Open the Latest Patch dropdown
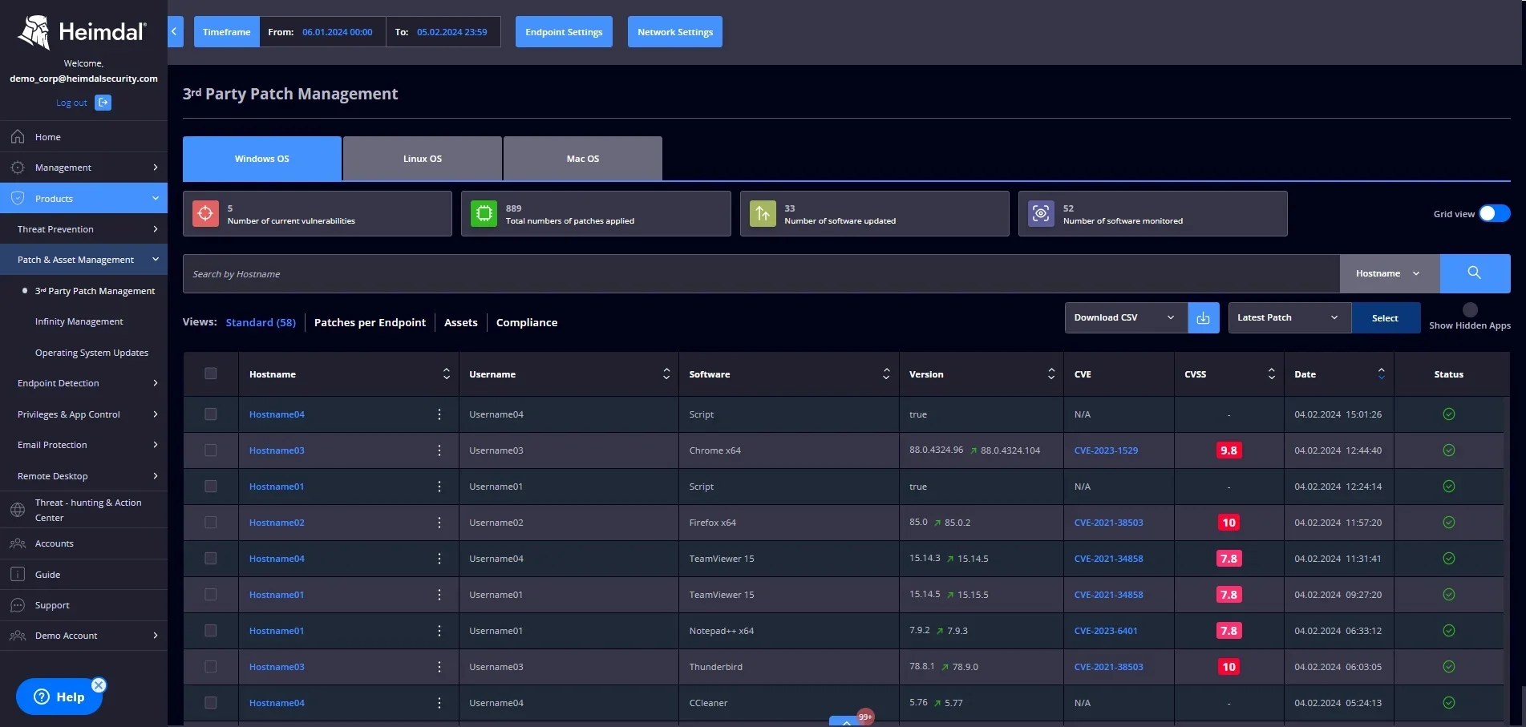1526x727 pixels. click(x=1287, y=317)
